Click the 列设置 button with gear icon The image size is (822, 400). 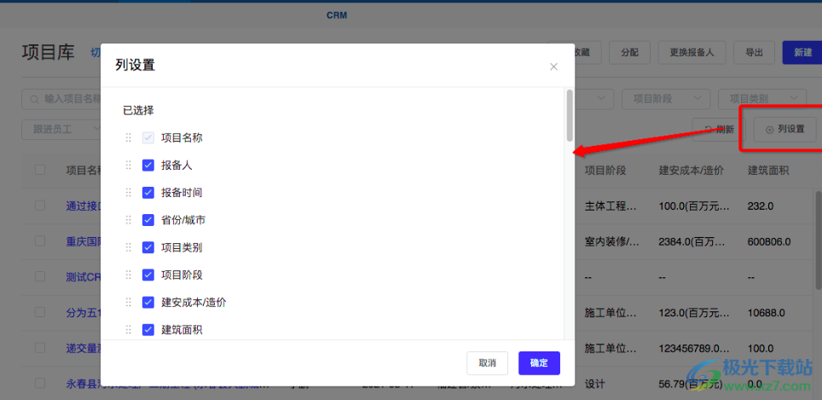coord(784,130)
